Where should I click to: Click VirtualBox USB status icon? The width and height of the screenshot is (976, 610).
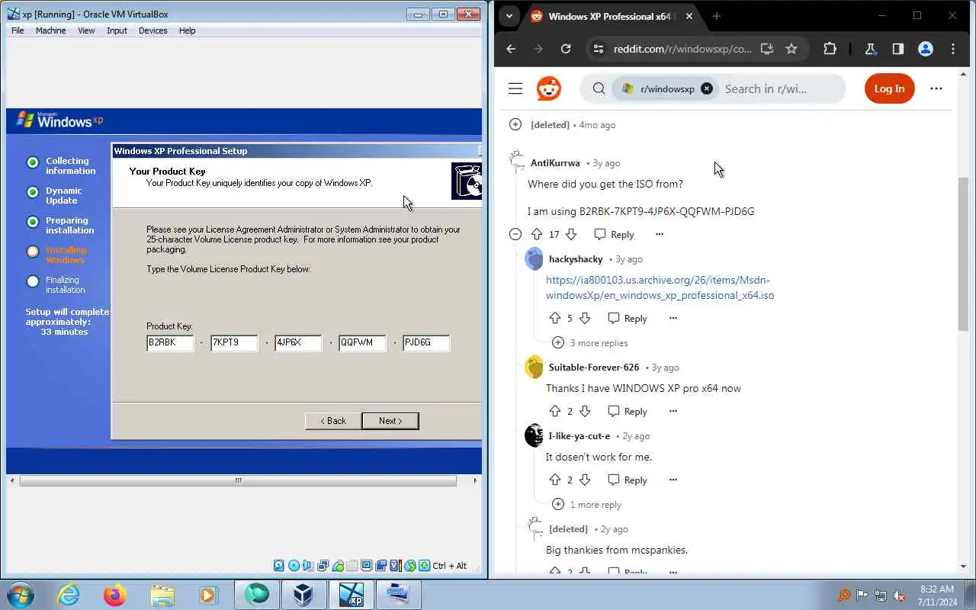[338, 566]
